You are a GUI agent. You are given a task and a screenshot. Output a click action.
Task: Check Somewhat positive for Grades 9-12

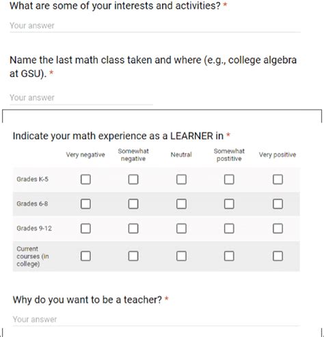pos(229,229)
